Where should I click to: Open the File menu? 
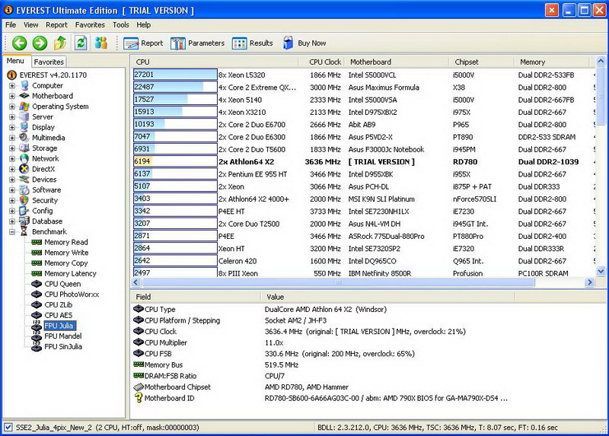point(11,25)
